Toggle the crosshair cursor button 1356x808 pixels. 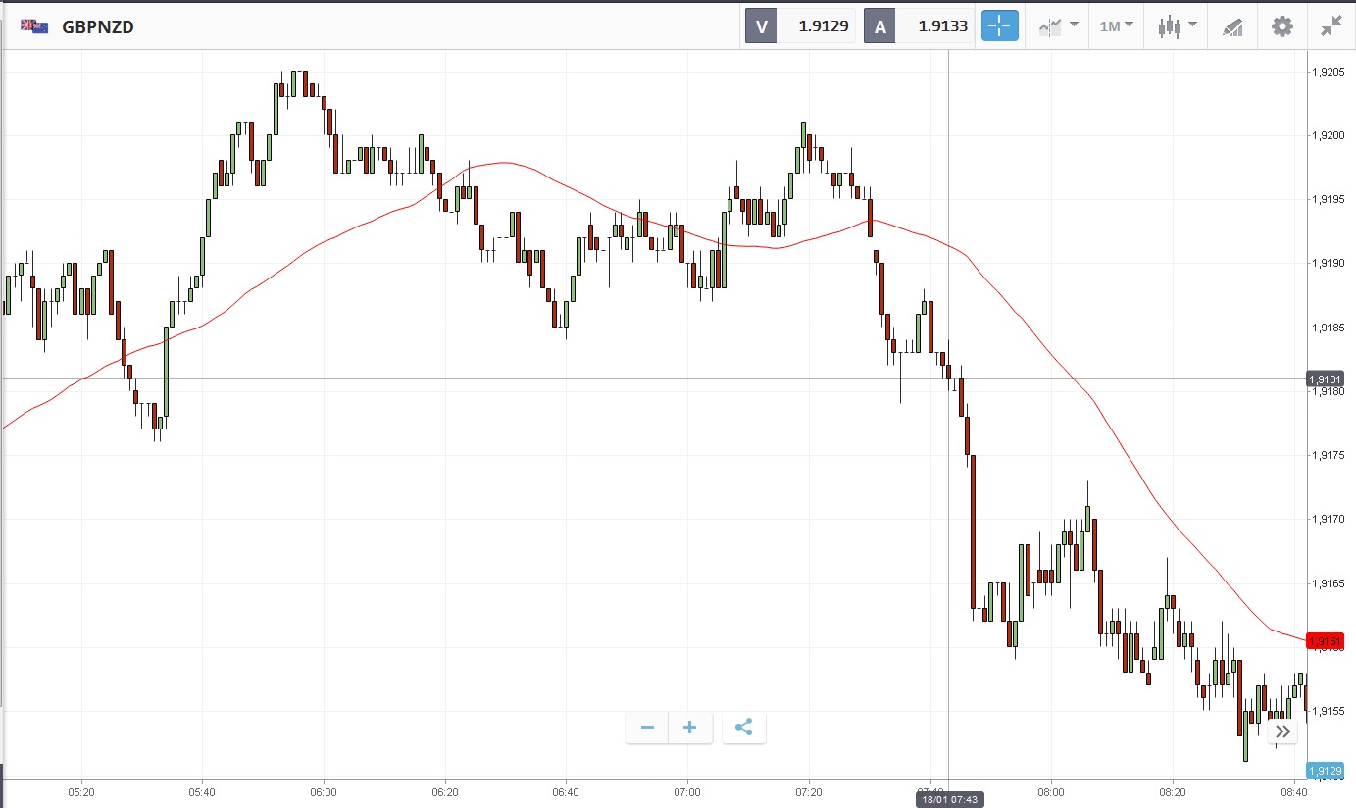point(1000,26)
